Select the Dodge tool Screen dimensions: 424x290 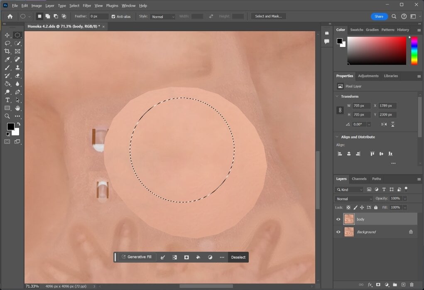tap(7, 92)
